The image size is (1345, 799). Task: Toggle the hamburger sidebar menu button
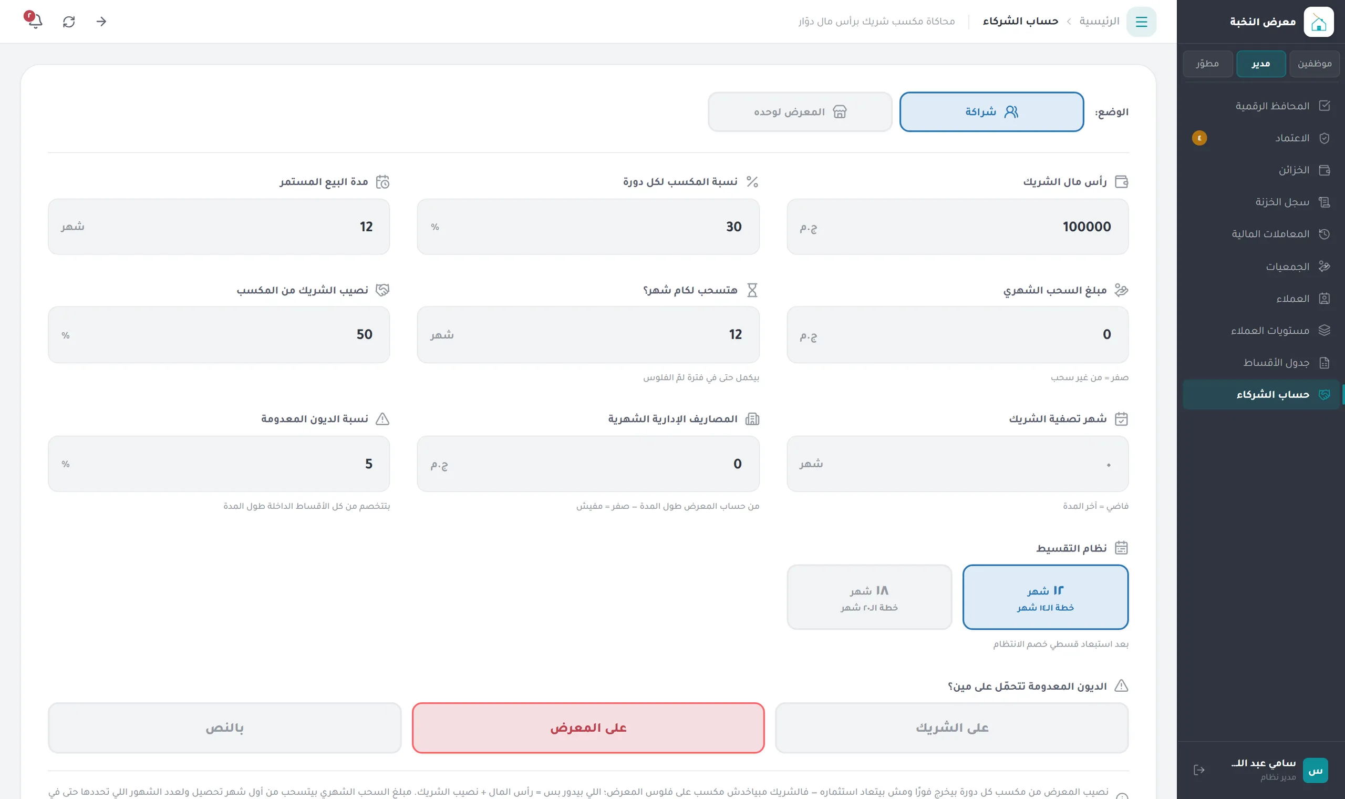pos(1141,22)
